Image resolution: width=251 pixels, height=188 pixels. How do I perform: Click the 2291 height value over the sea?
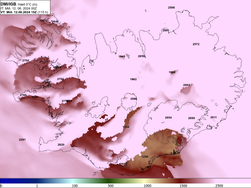pyautogui.click(x=22, y=140)
